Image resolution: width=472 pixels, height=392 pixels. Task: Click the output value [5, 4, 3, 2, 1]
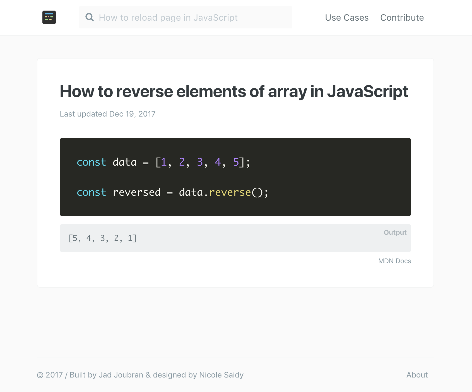point(103,238)
